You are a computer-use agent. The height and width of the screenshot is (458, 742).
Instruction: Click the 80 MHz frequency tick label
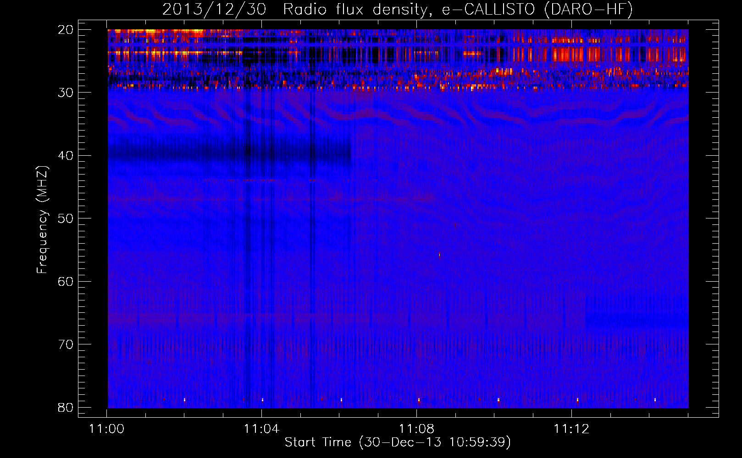click(66, 408)
